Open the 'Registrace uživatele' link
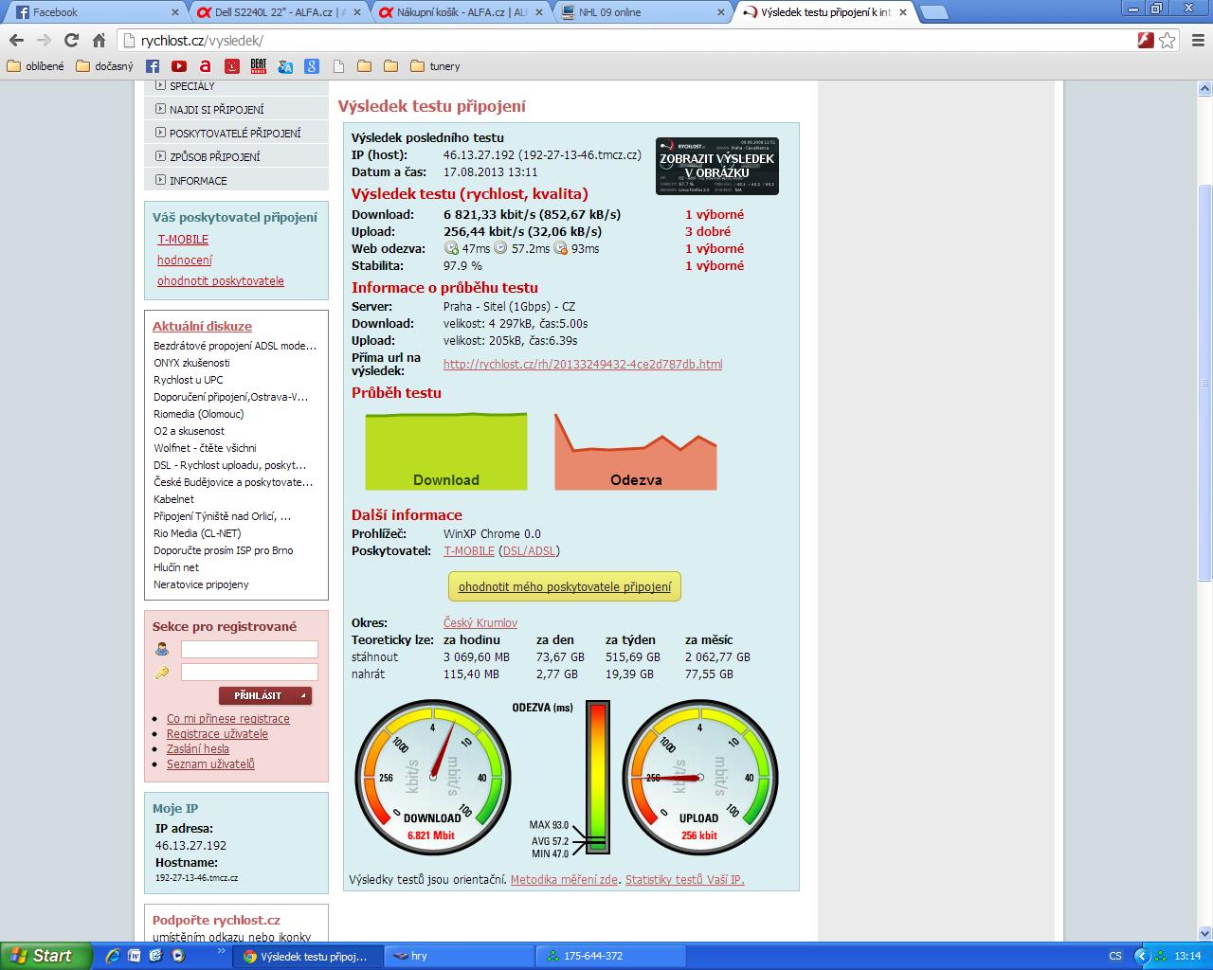Screen dimensions: 1213x970 pyautogui.click(x=217, y=733)
